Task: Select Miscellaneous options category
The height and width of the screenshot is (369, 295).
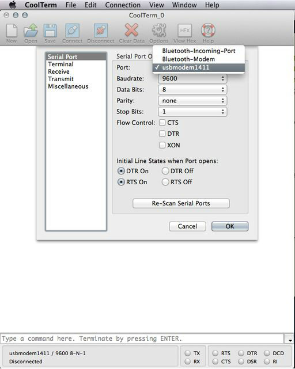Action: click(76, 86)
